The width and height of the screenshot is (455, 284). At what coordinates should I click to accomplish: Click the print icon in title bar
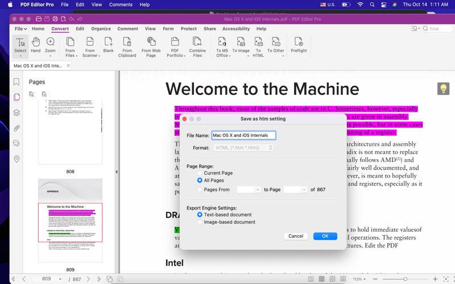click(x=55, y=19)
